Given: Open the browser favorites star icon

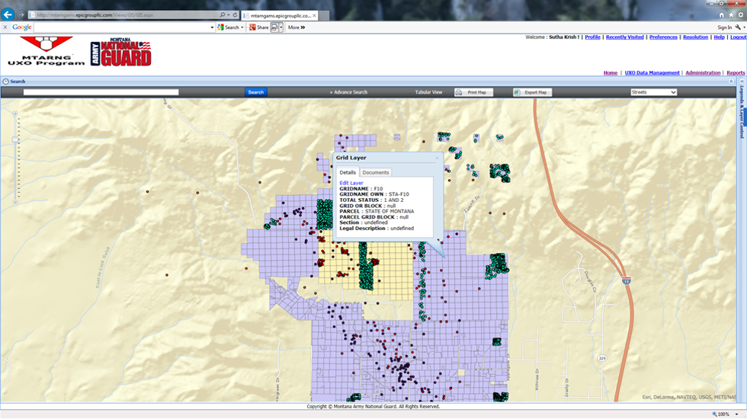Looking at the screenshot, I should (730, 14).
